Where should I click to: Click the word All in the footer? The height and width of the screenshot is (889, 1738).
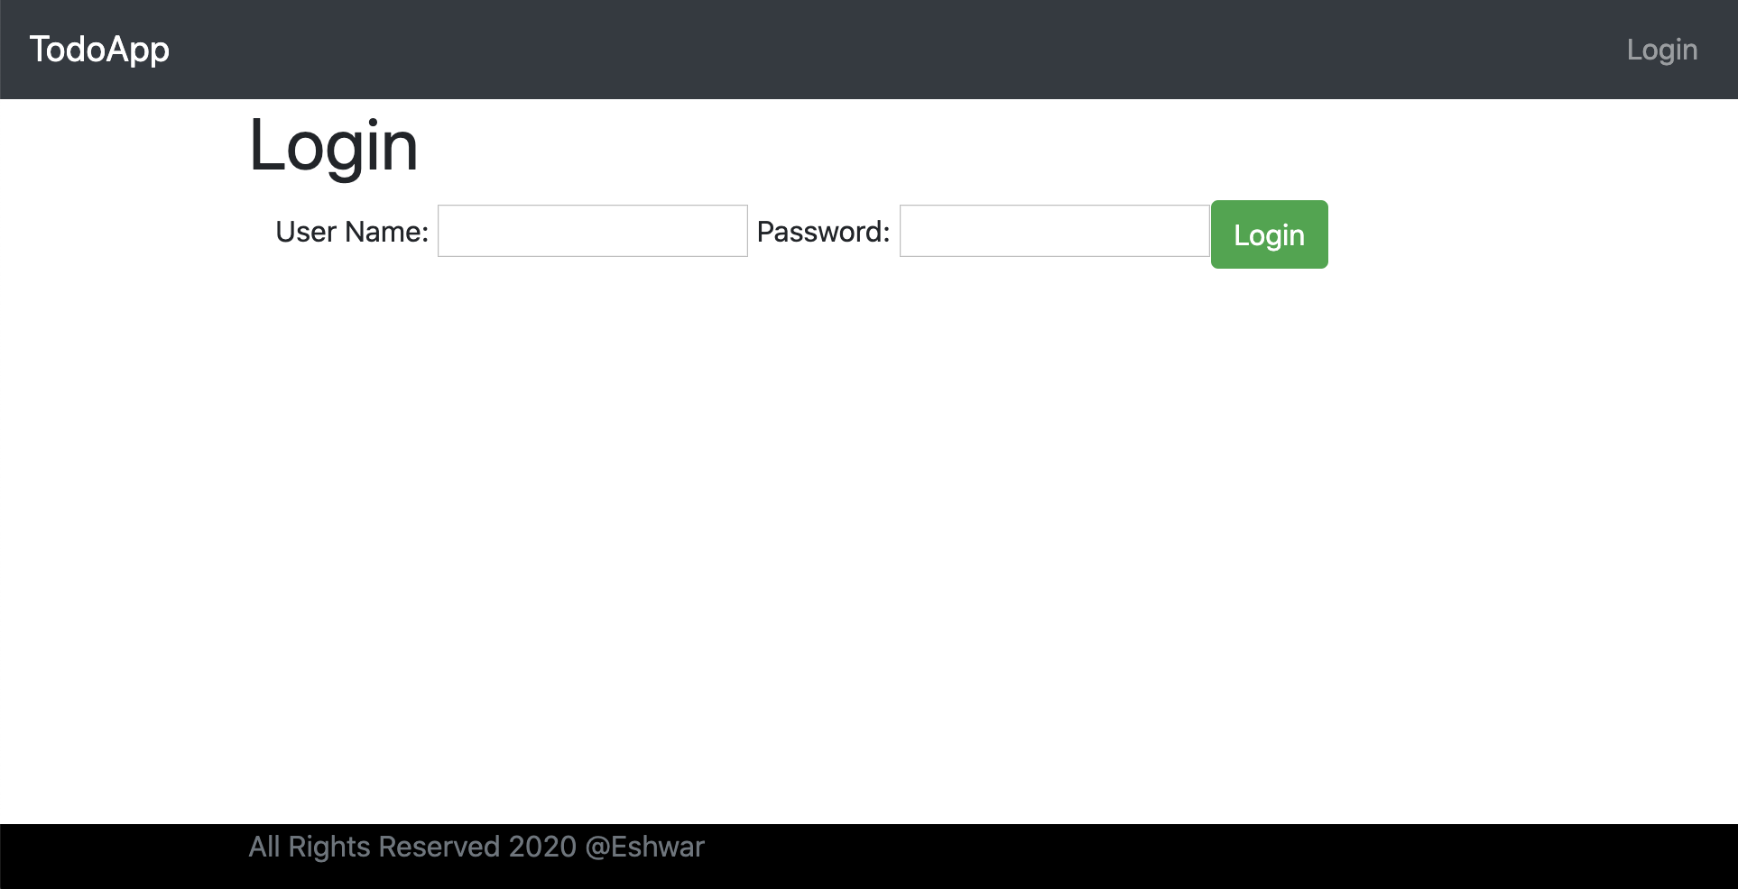pos(264,847)
